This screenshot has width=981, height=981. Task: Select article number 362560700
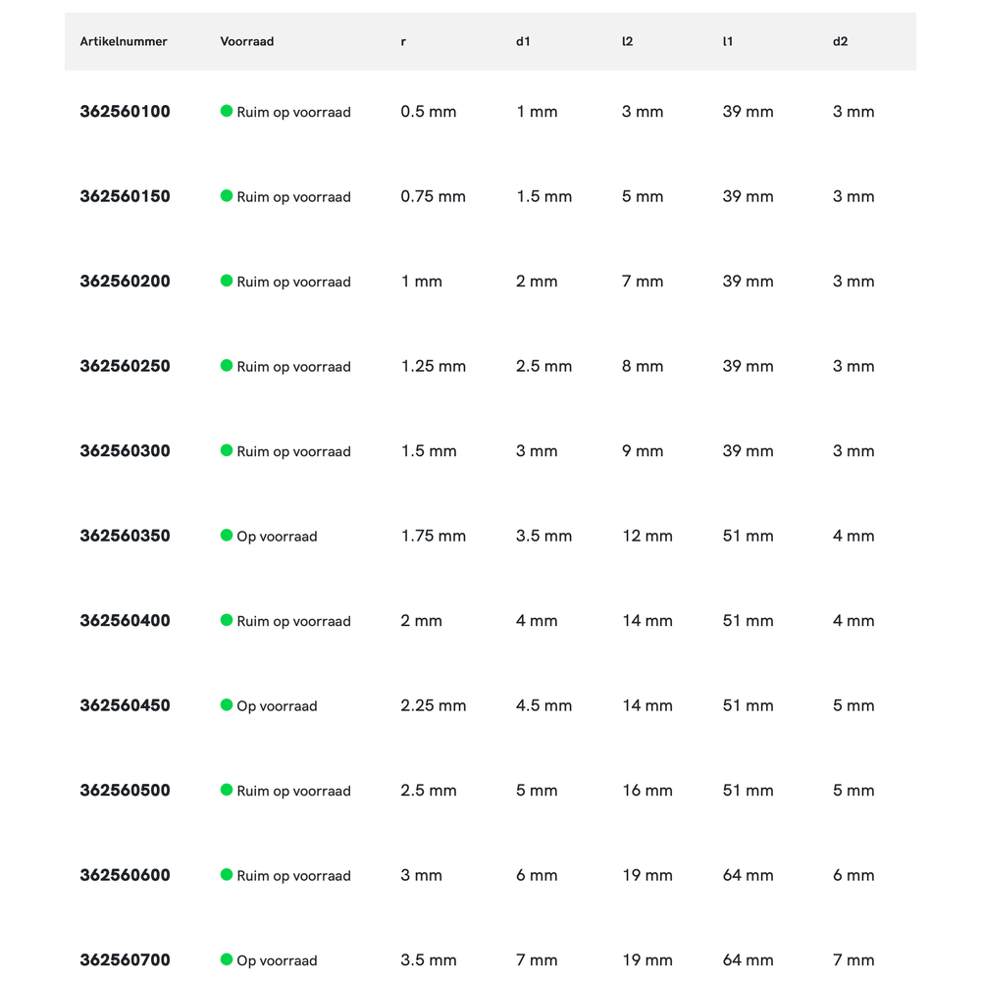125,960
